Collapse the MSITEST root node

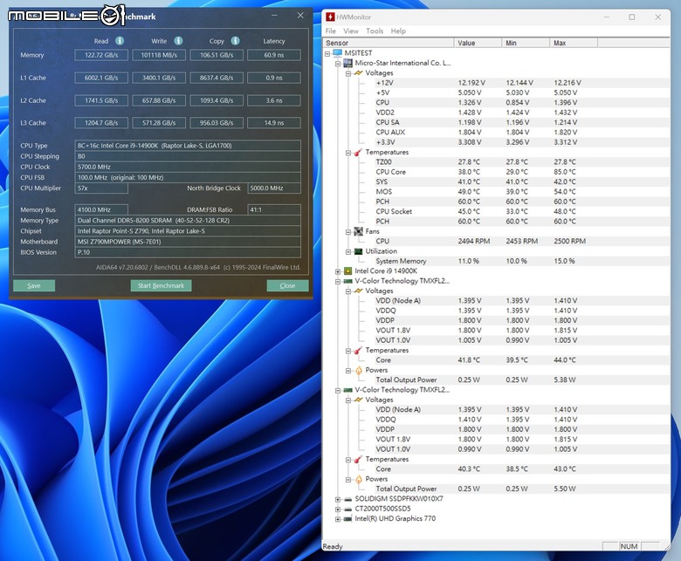pyautogui.click(x=327, y=54)
